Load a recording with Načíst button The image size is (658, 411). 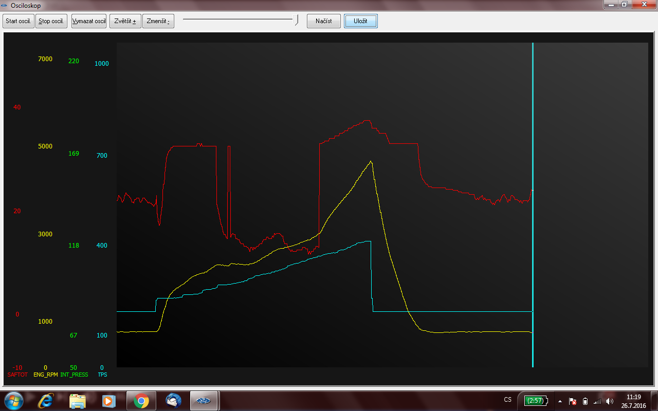coord(323,21)
